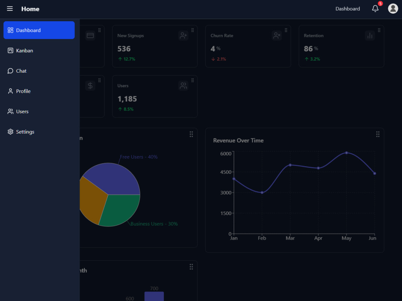Click the Users card people icon

183,86
